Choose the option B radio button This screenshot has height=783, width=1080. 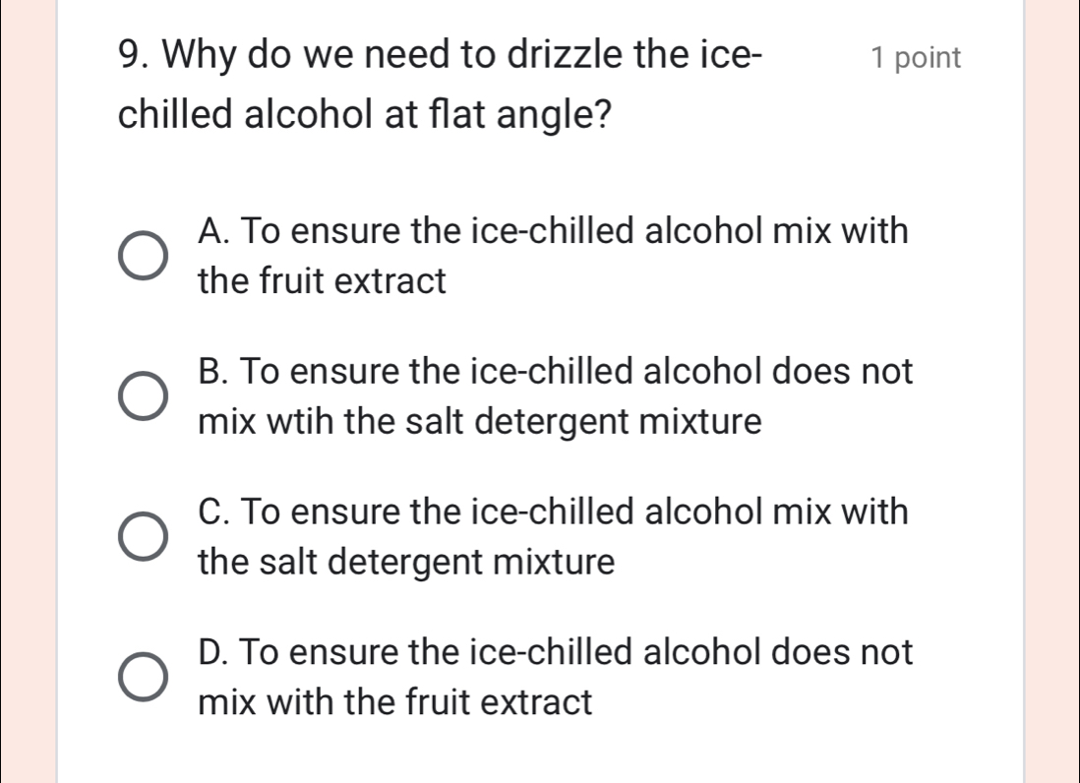click(143, 396)
